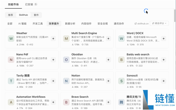Click the Weather W avatar icon
The image size is (176, 110).
coord(11,38)
